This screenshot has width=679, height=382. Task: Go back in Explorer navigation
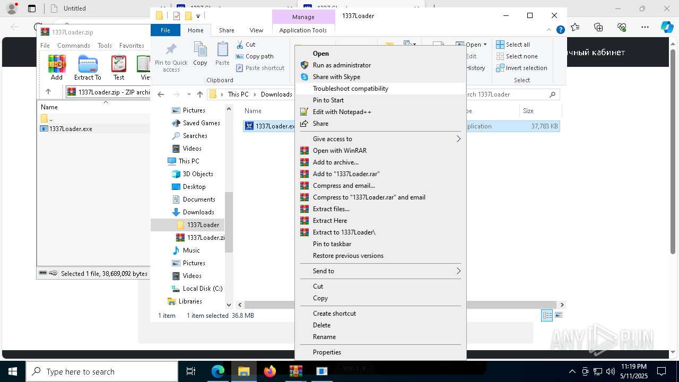click(161, 94)
